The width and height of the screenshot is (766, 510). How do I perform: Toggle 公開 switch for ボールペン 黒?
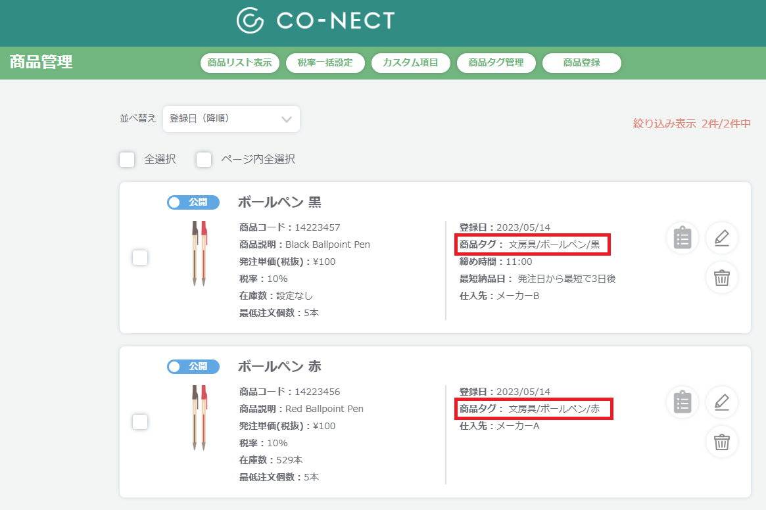(x=193, y=202)
